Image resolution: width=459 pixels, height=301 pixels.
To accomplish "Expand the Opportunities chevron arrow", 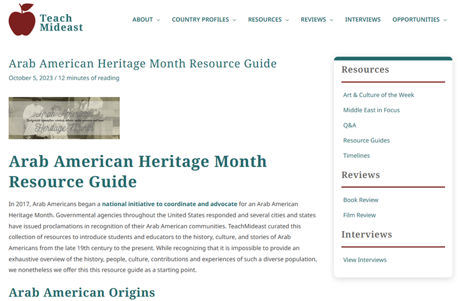I will point(445,20).
